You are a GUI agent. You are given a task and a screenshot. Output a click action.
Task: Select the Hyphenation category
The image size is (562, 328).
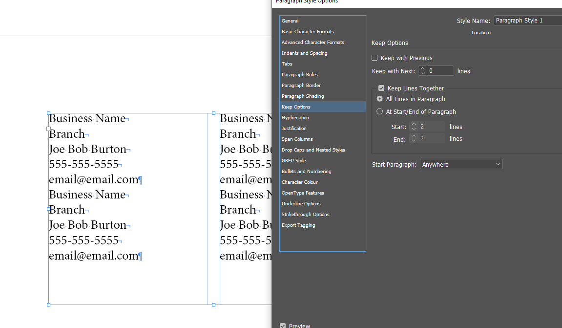(295, 117)
